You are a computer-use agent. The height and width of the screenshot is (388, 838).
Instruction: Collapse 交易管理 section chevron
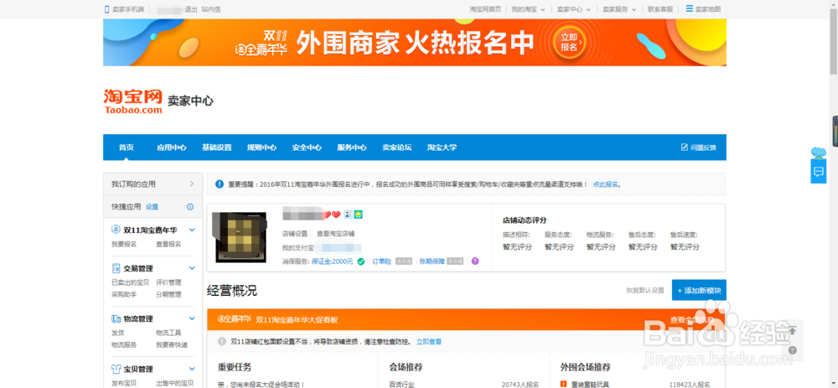[x=192, y=268]
